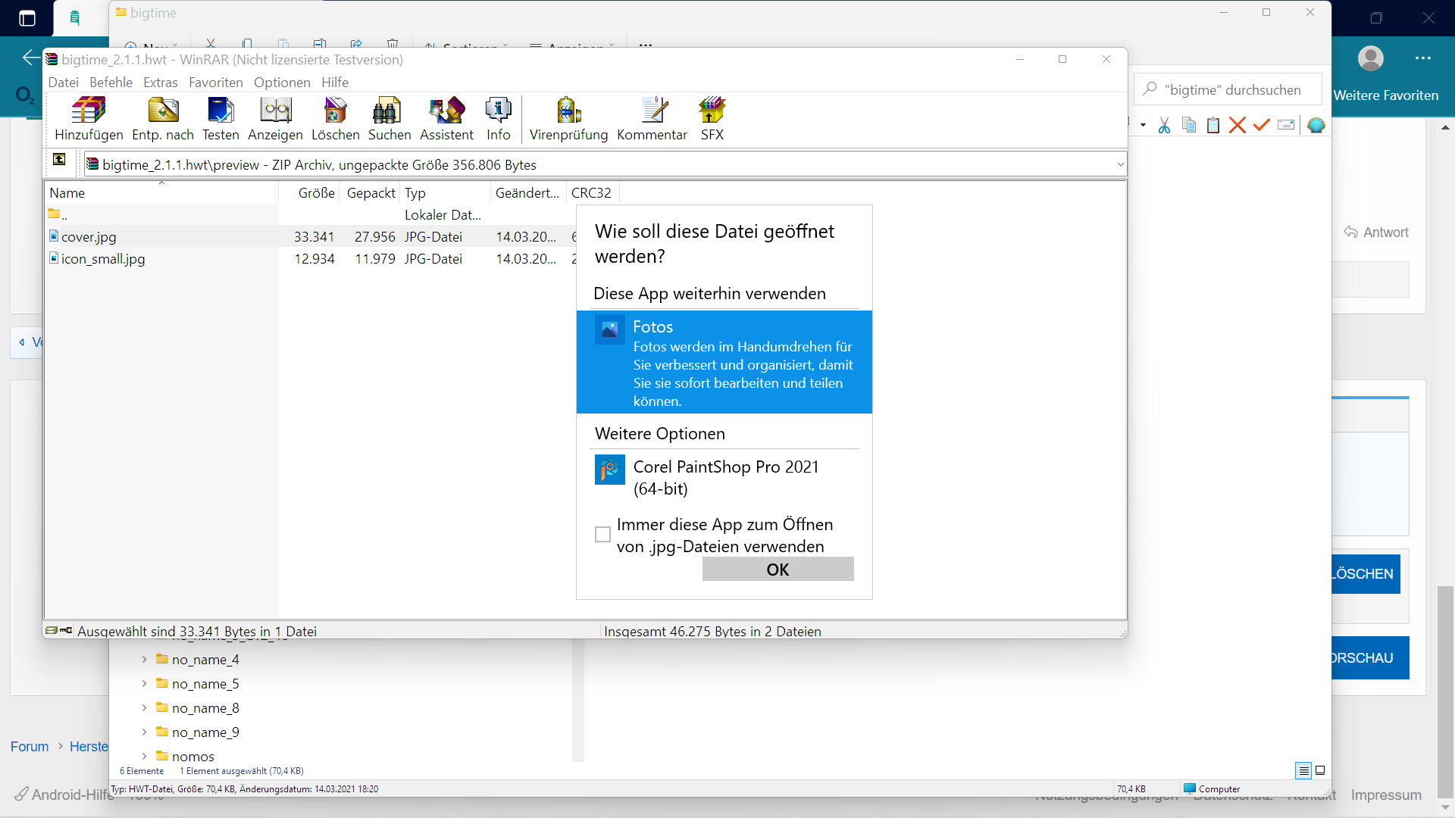Click the browser tab overview icon
This screenshot has height=818, width=1455.
(27, 18)
